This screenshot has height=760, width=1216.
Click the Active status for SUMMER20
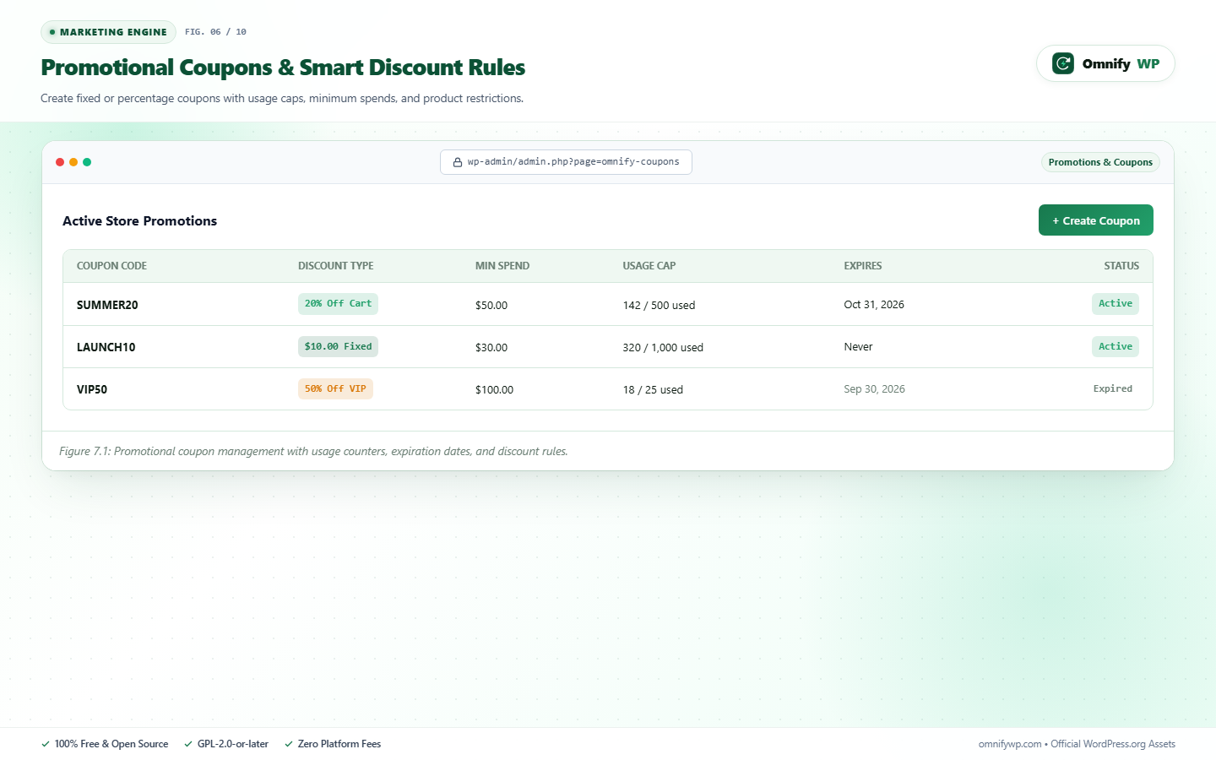pyautogui.click(x=1116, y=304)
